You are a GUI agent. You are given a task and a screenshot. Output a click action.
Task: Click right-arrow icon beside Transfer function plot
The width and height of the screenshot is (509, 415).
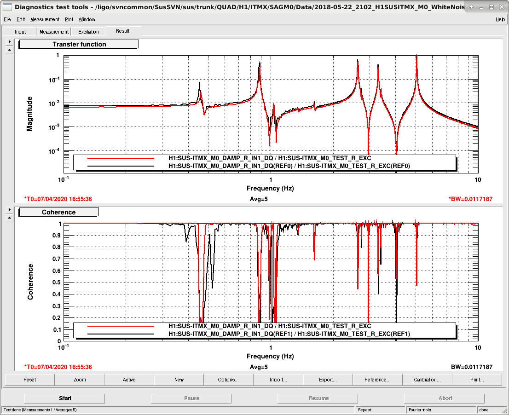click(x=9, y=41)
